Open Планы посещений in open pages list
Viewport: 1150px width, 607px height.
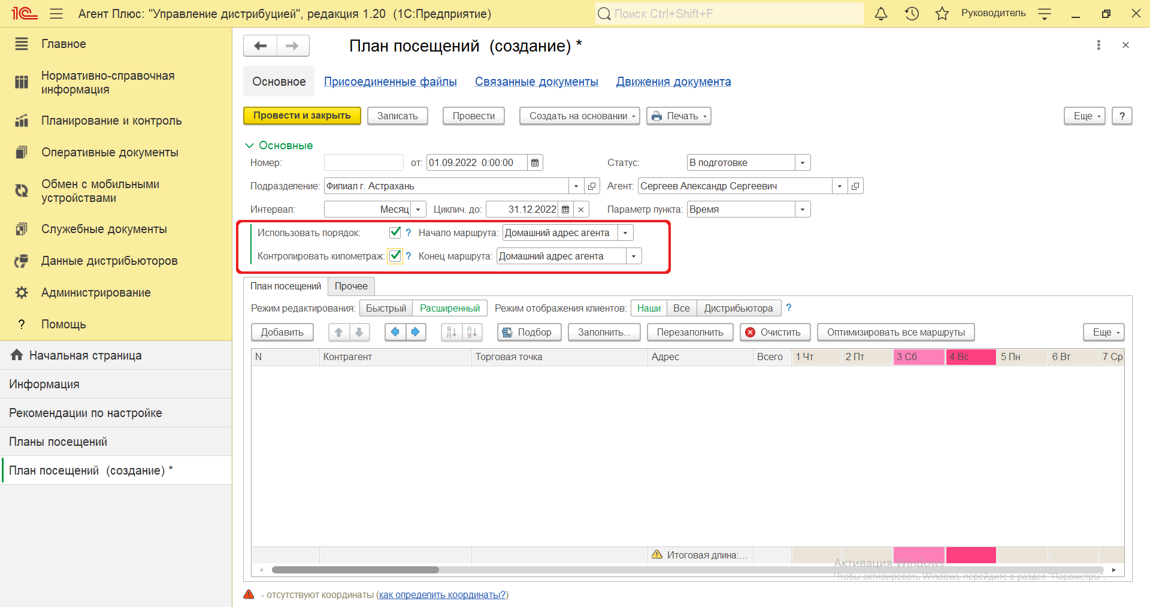pyautogui.click(x=116, y=442)
